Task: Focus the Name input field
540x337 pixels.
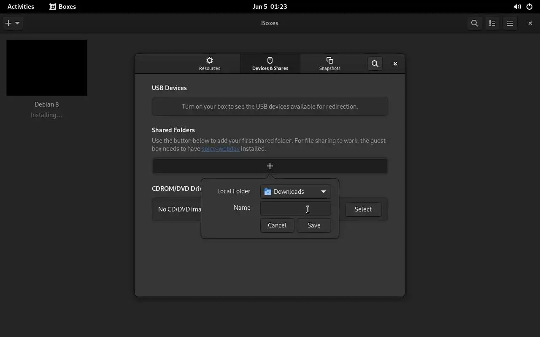Action: 296,209
